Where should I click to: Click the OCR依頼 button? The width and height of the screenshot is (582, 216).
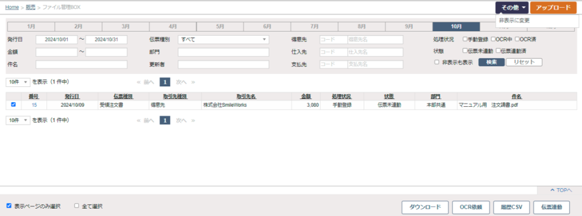pyautogui.click(x=471, y=207)
